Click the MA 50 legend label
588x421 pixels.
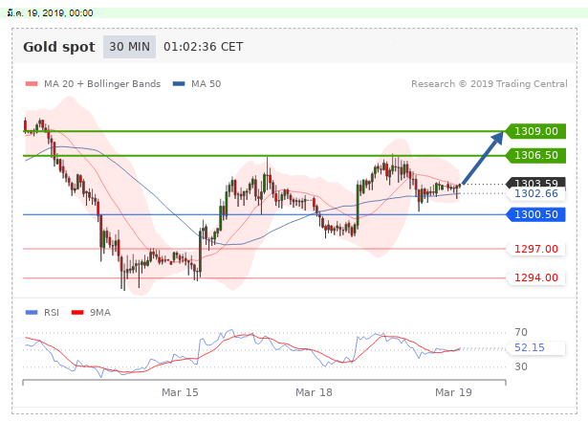click(207, 83)
